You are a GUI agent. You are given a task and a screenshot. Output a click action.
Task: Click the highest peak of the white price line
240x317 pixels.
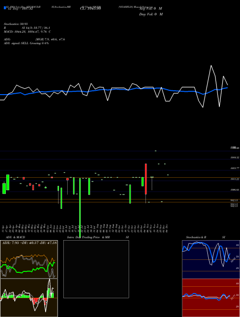pyautogui.click(x=211, y=65)
